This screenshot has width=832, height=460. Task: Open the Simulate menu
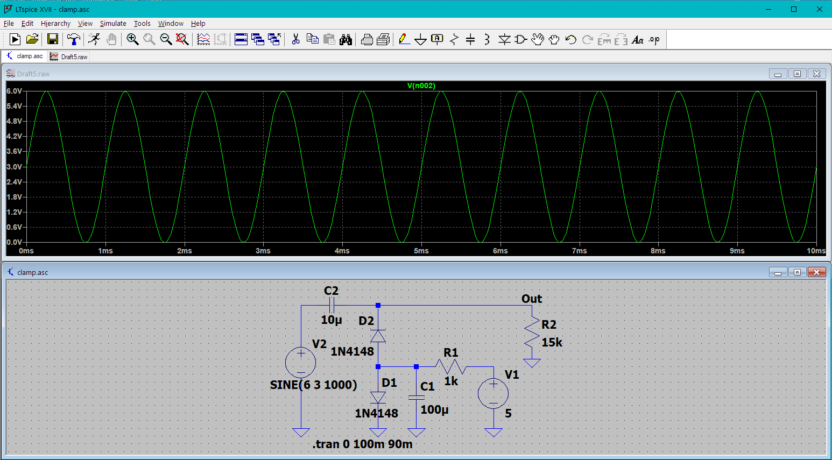(x=113, y=23)
